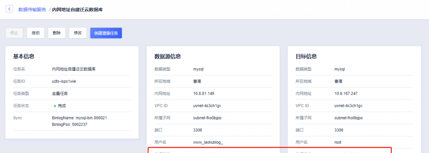Click the 创建增量任务 button
The height and width of the screenshot is (153, 429).
tap(106, 33)
